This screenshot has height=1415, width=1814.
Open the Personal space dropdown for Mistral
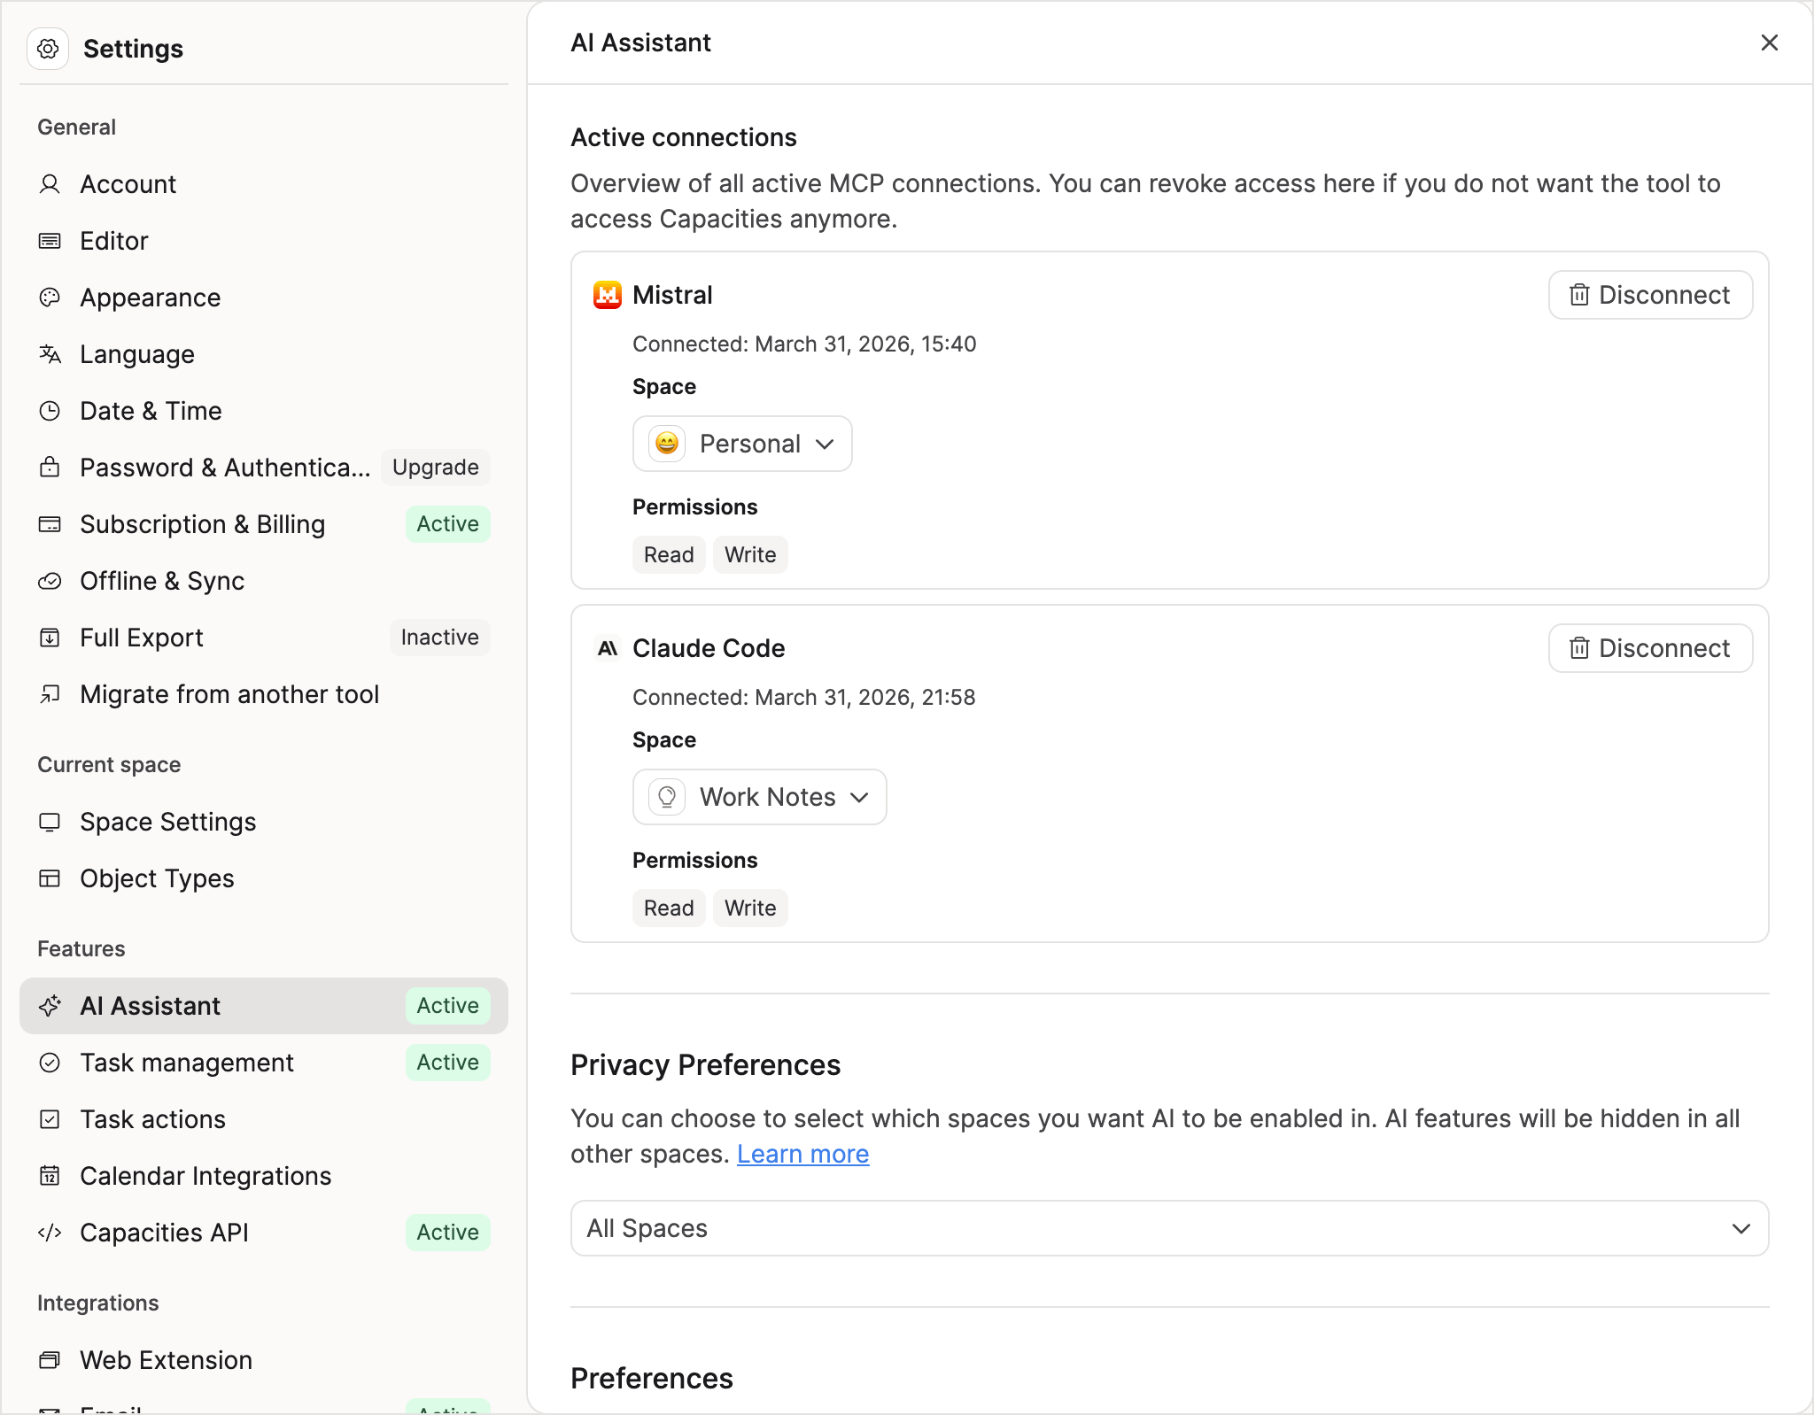coord(742,444)
